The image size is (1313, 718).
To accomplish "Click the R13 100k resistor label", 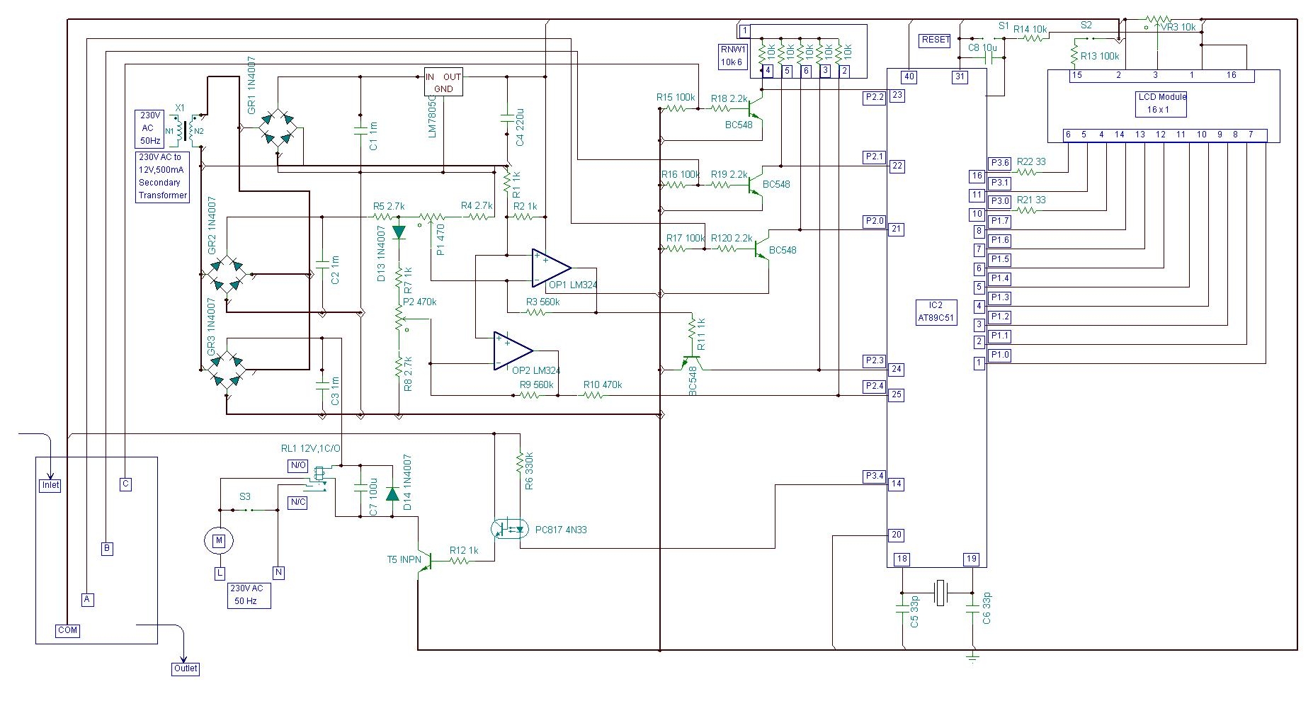I will click(1100, 56).
